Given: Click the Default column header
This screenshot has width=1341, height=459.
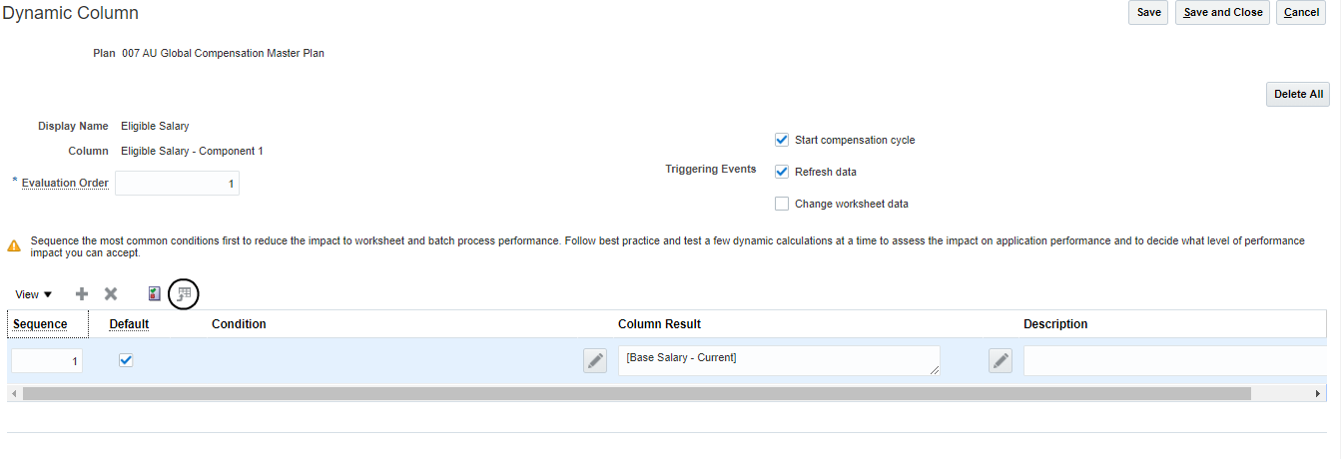Looking at the screenshot, I should 129,324.
